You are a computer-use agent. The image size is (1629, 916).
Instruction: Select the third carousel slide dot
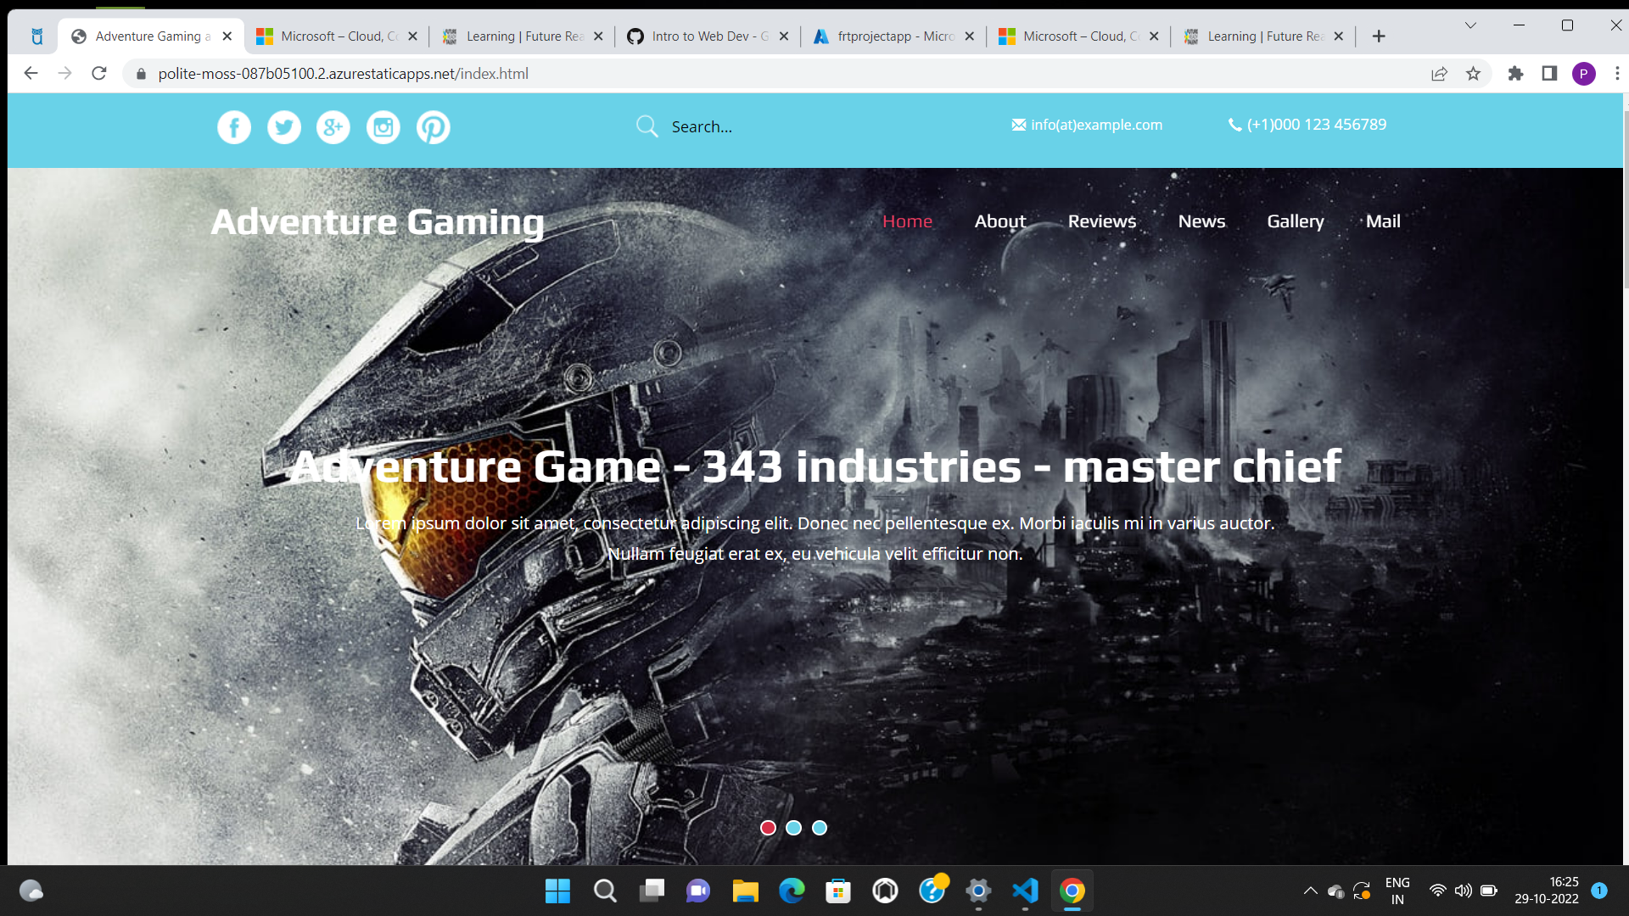click(820, 828)
